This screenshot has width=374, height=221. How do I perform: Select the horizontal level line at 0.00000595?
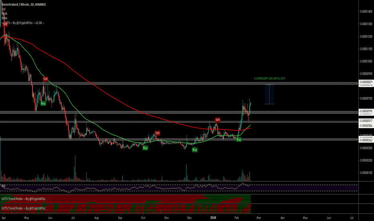coord(179,112)
